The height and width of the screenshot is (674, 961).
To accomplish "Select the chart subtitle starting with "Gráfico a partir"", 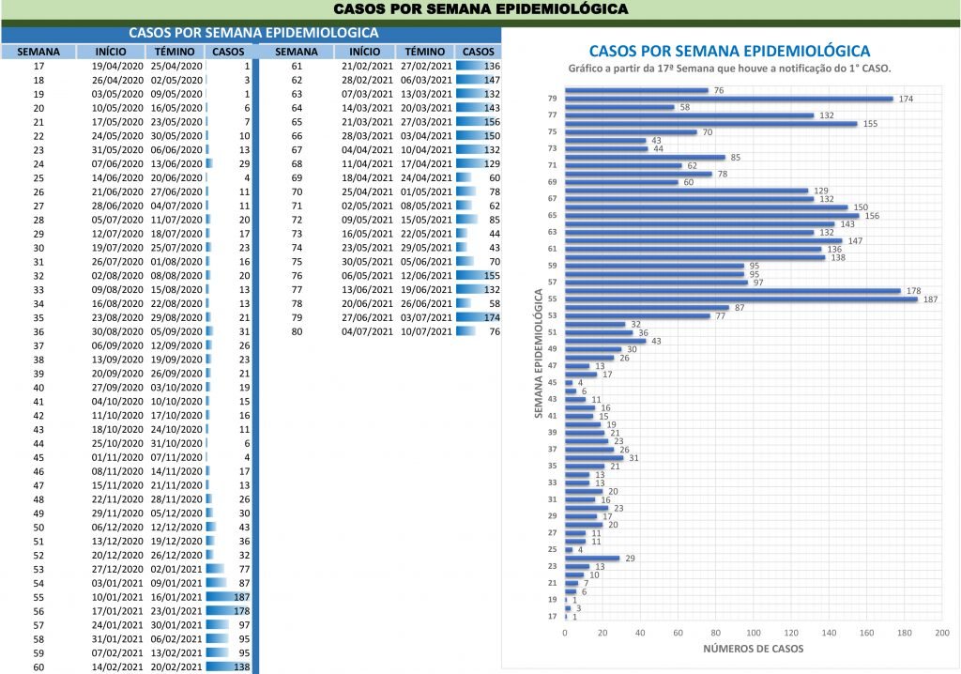I will point(728,69).
